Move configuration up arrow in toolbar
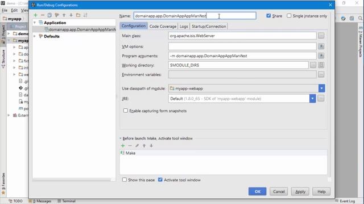Viewport: 364px width, 204px height. point(64,15)
